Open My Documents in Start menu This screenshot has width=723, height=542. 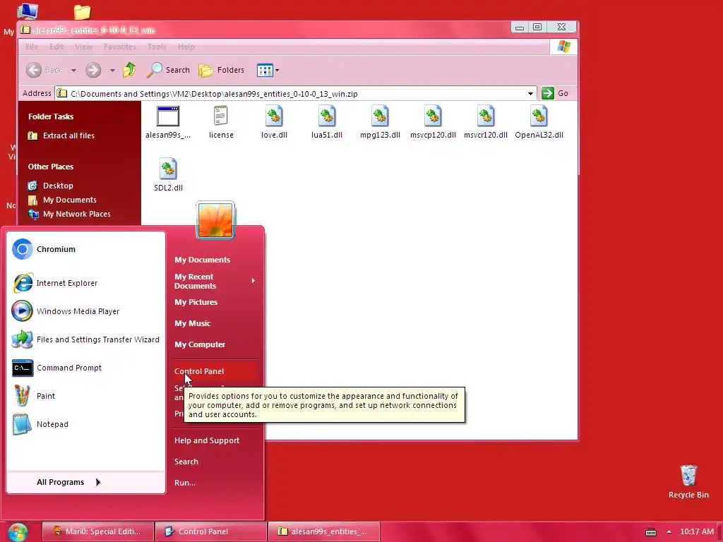tap(202, 260)
